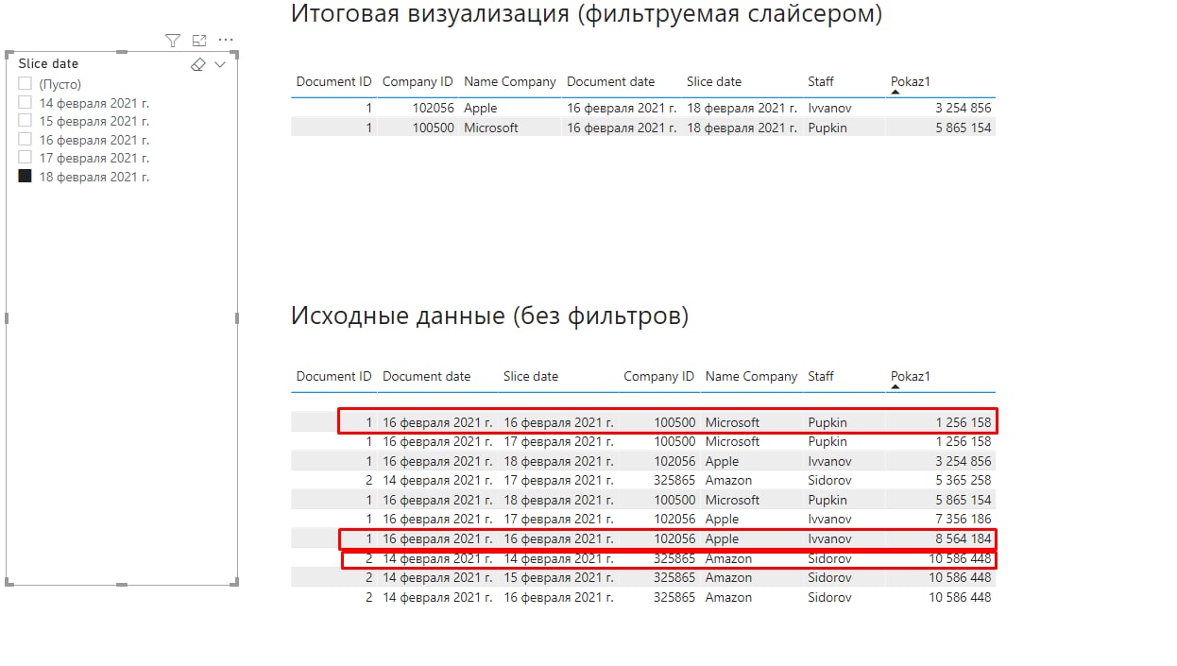Image resolution: width=1177 pixels, height=666 pixels.
Task: Select the 5 365 258 value in the source table
Action: point(964,480)
